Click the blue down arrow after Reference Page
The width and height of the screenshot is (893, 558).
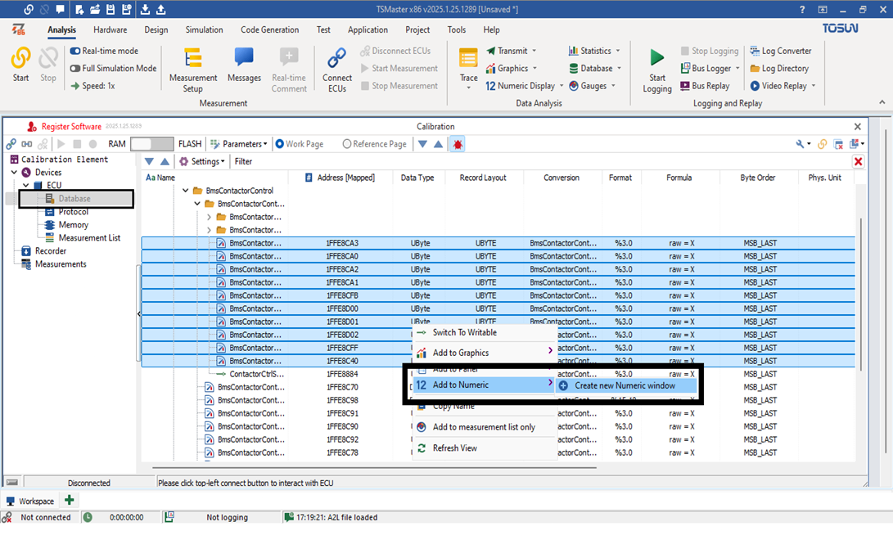(x=422, y=144)
